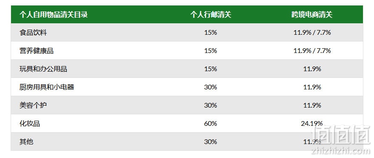The image size is (374, 158).
Task: Select the 食品饮料 row label
Action: point(33,33)
